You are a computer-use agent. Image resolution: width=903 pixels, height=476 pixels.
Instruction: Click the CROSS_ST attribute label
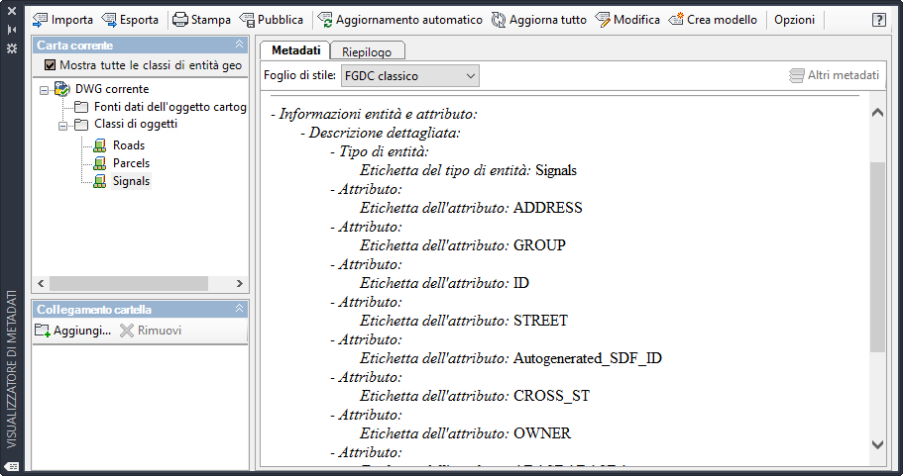click(x=551, y=396)
